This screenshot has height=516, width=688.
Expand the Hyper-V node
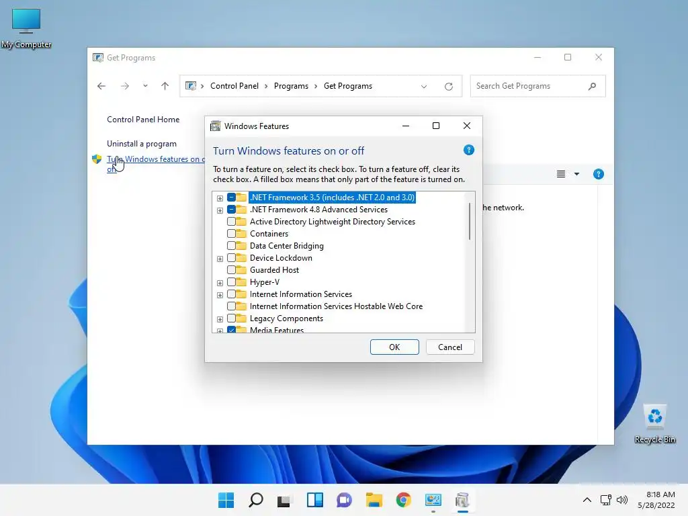coord(220,283)
